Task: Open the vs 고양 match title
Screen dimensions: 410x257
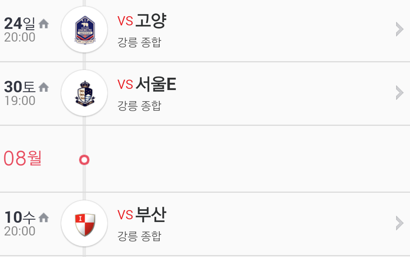Action: 142,21
